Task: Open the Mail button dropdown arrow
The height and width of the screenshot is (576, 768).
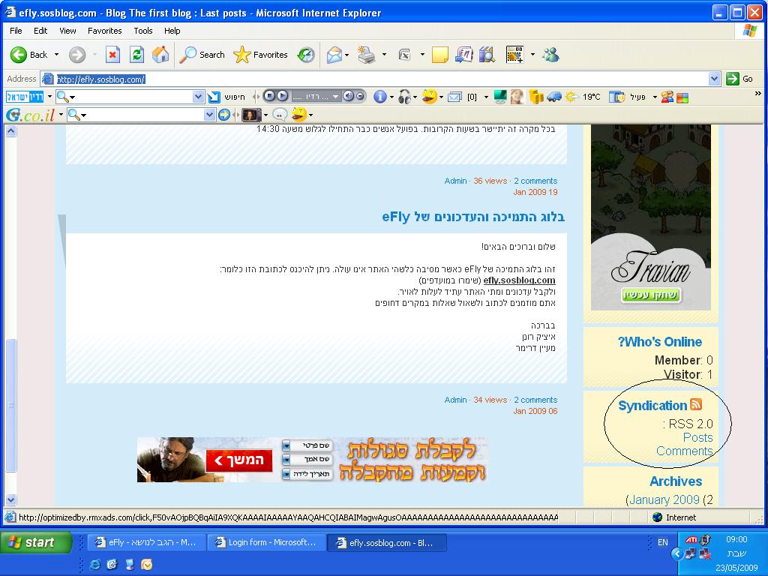Action: (x=346, y=54)
